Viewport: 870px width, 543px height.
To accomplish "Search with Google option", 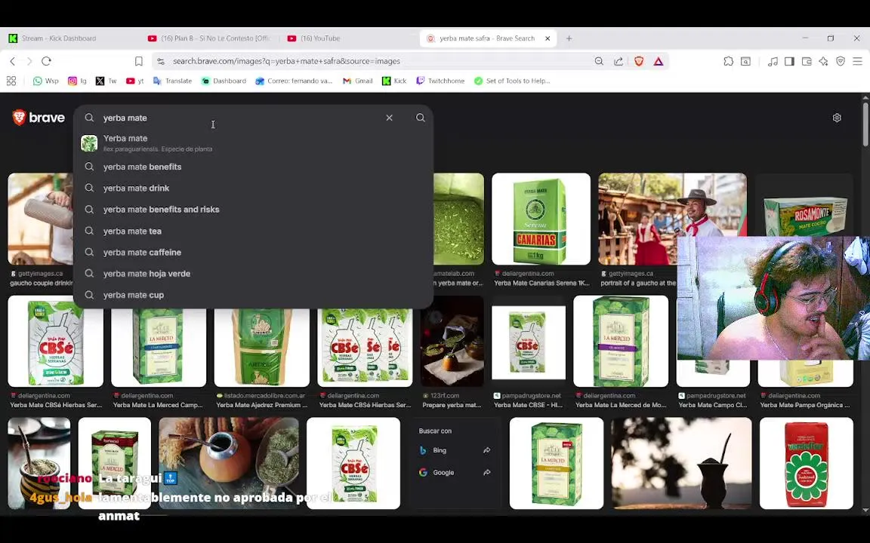I will 455,473.
